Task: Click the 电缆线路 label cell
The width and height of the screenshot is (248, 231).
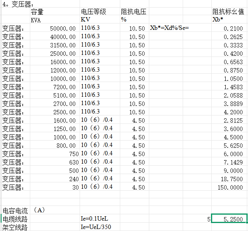Action: click(x=15, y=219)
